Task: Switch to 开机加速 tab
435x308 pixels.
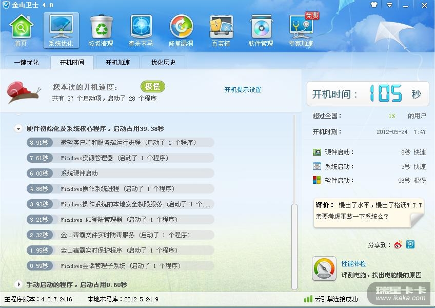Action: coord(117,63)
